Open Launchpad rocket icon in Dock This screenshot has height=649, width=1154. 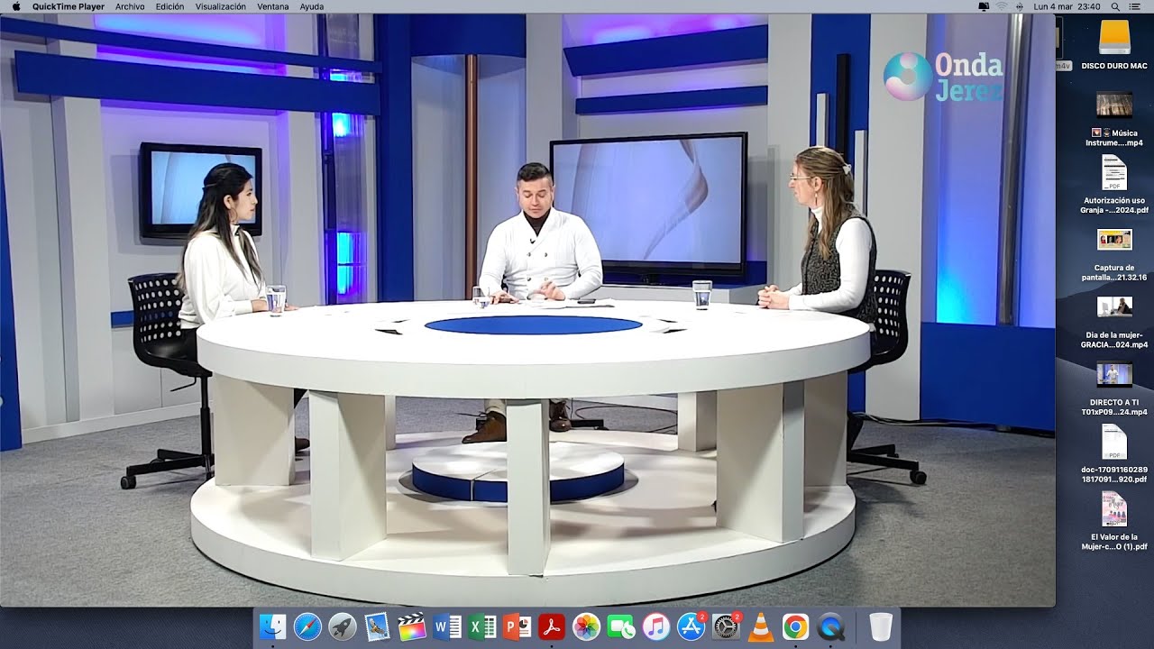342,626
